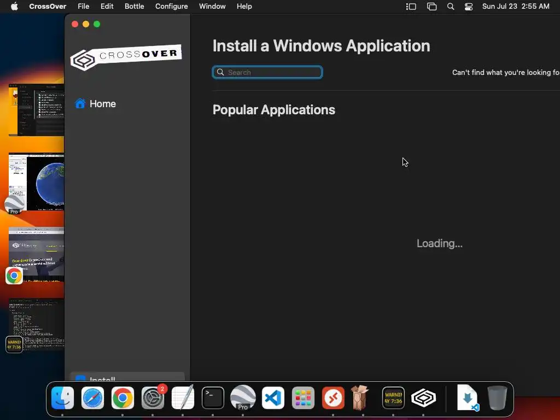
Task: Open the brown box app in Dock
Action: point(360,398)
